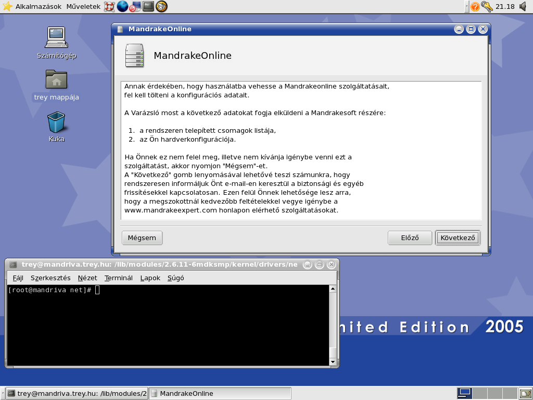Click the terminal prompt input area
Image resolution: width=533 pixels, height=400 pixels.
pyautogui.click(x=97, y=290)
